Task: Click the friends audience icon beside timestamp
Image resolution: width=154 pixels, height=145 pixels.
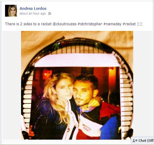Action: pyautogui.click(x=50, y=13)
